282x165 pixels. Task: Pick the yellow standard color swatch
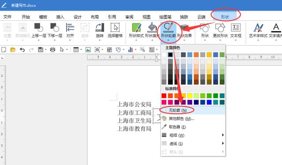point(190,95)
